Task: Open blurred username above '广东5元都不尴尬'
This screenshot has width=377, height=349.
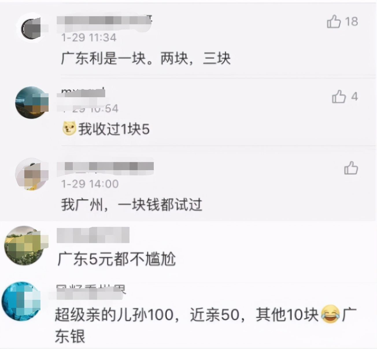Action: (93, 235)
